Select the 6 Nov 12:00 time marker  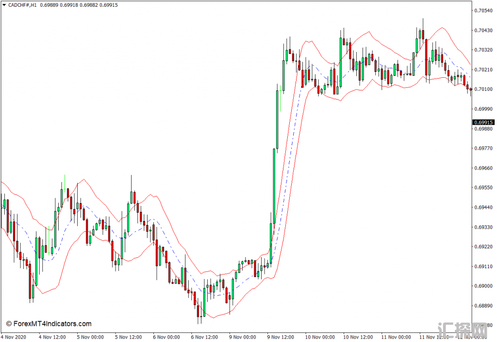click(x=204, y=337)
